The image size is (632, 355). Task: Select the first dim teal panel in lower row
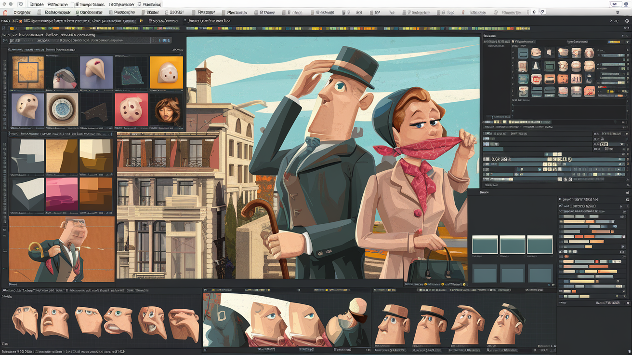point(485,273)
